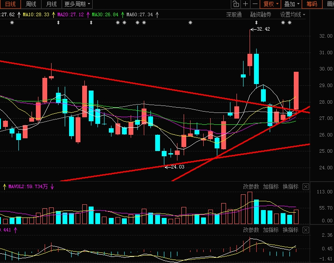This screenshot has height=263, width=334.
Task: Click the MA30:26.84 indicator label
Action: click(105, 15)
